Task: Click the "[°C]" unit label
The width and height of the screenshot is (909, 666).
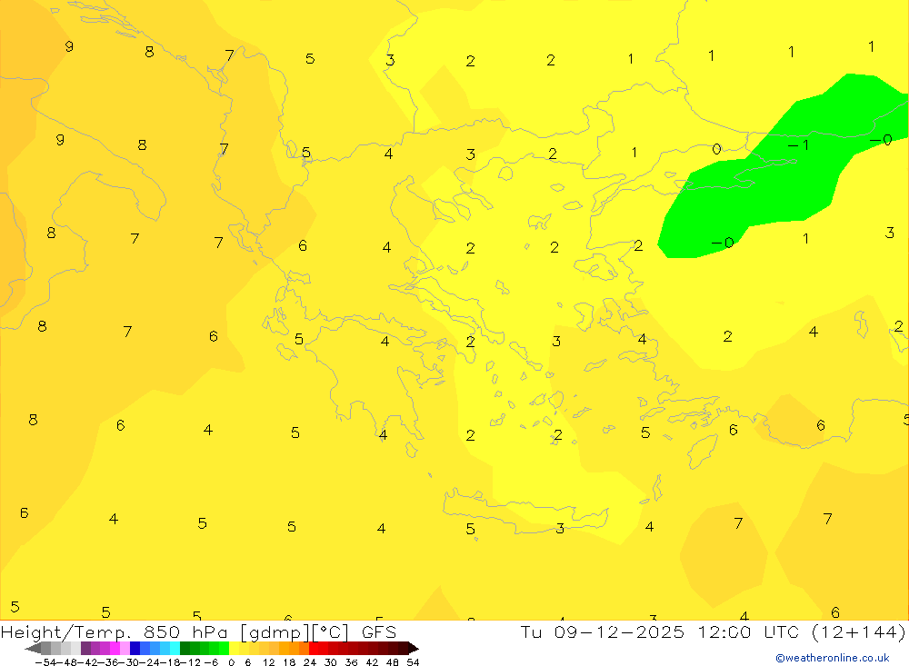Action: 331,633
